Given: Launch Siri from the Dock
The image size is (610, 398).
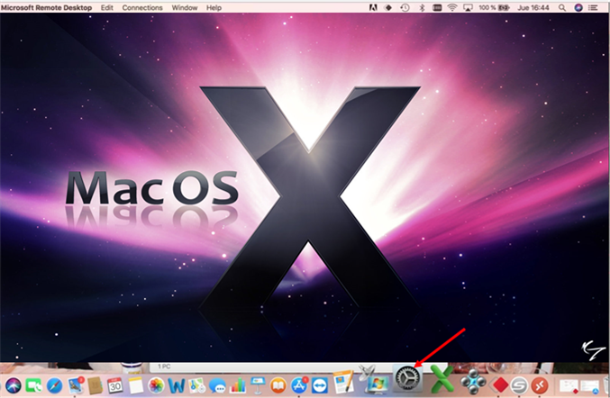Looking at the screenshot, I should pyautogui.click(x=14, y=385).
